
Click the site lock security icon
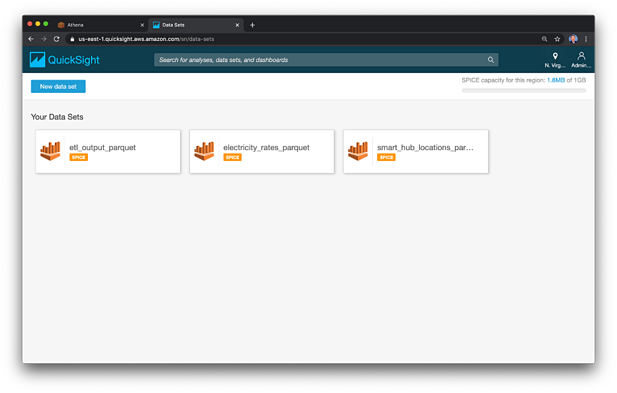point(72,39)
